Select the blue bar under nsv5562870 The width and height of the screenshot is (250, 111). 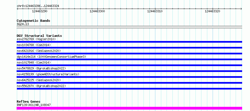tap(129, 89)
